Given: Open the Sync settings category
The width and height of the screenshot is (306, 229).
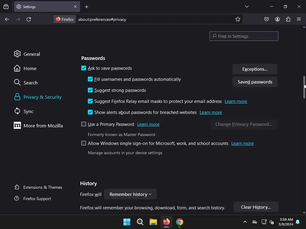Looking at the screenshot, I should 24,112.
